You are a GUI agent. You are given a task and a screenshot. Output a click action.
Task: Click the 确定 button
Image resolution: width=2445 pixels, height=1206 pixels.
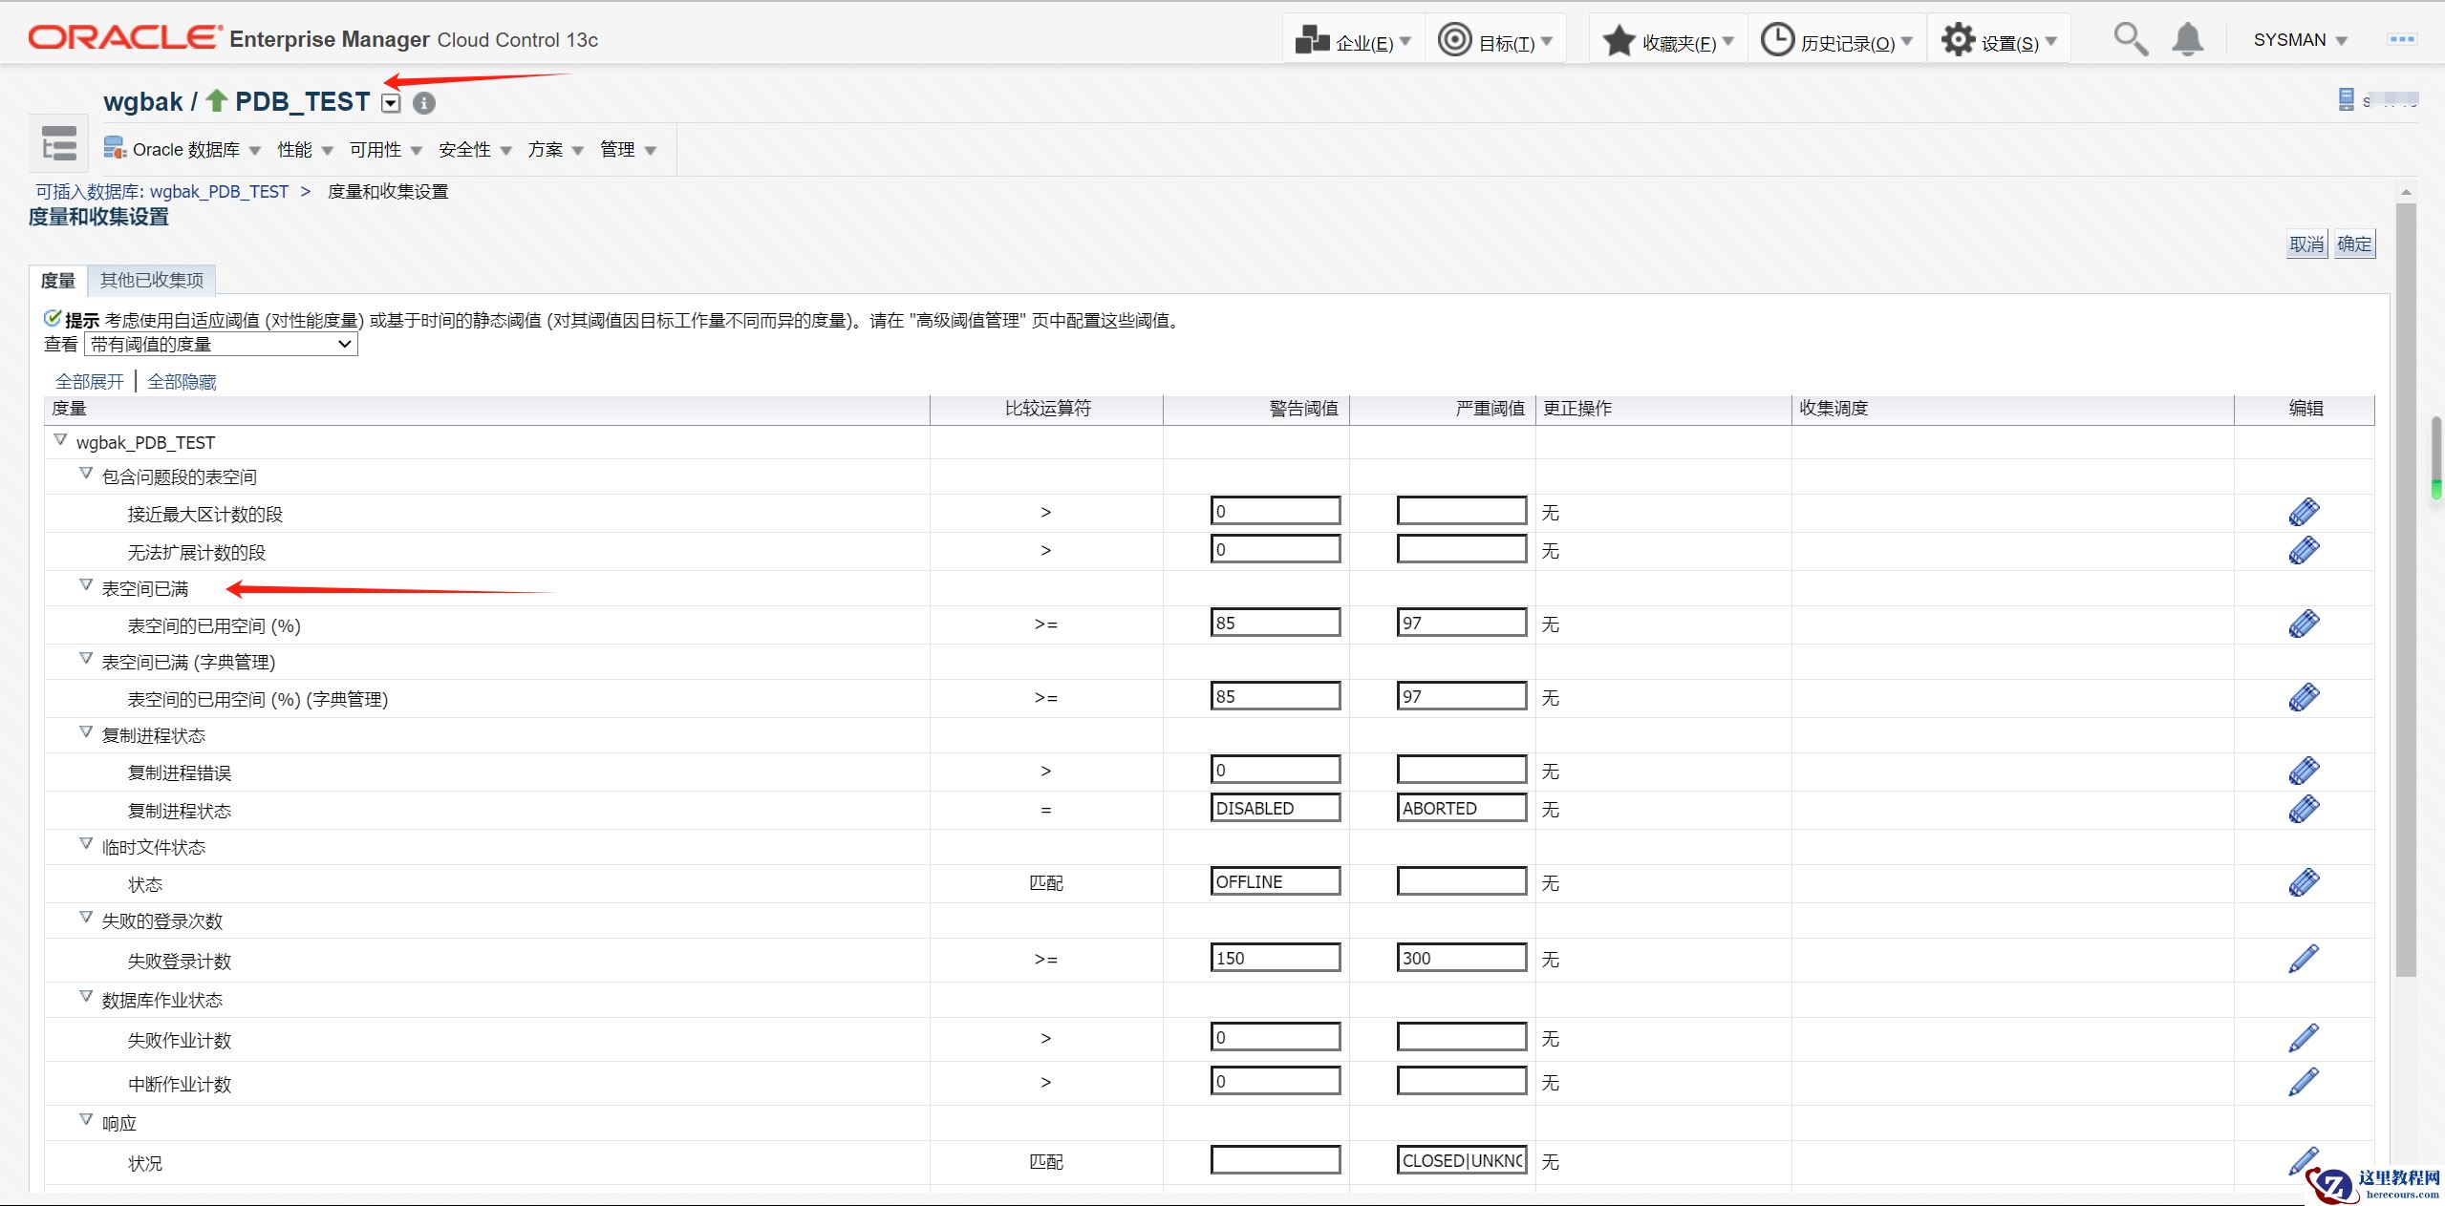[x=2353, y=244]
